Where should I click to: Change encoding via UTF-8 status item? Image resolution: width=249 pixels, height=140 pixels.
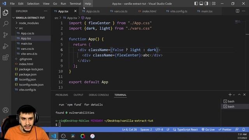click(159, 129)
